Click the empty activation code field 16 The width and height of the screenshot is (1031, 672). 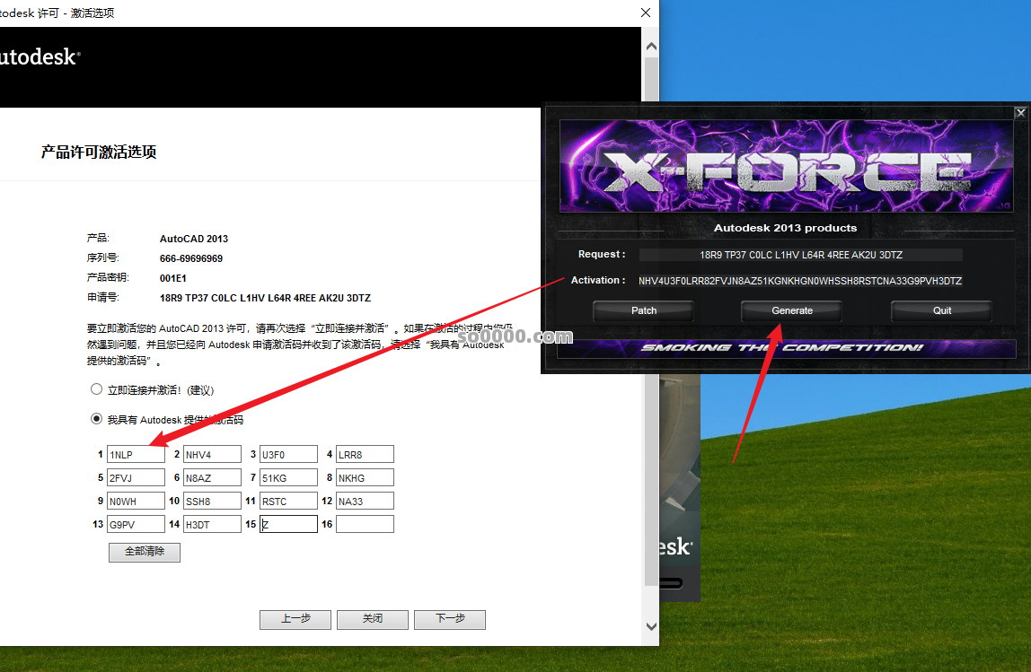point(365,524)
